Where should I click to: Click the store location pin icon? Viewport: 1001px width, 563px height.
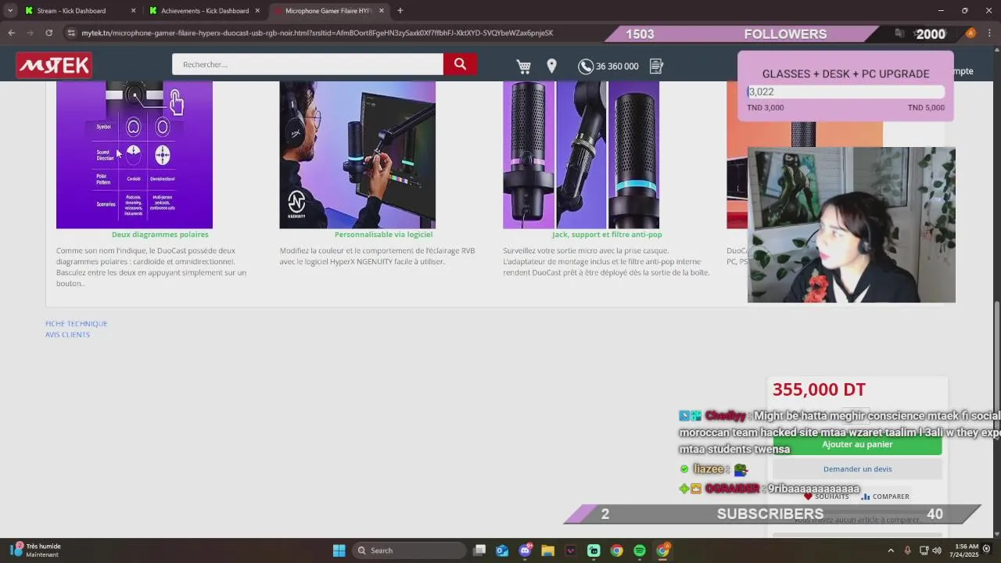(x=552, y=66)
